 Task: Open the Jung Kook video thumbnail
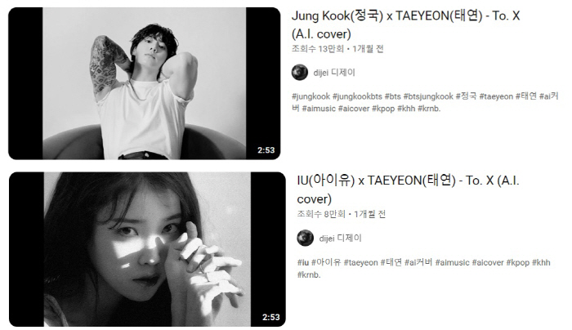pos(145,83)
